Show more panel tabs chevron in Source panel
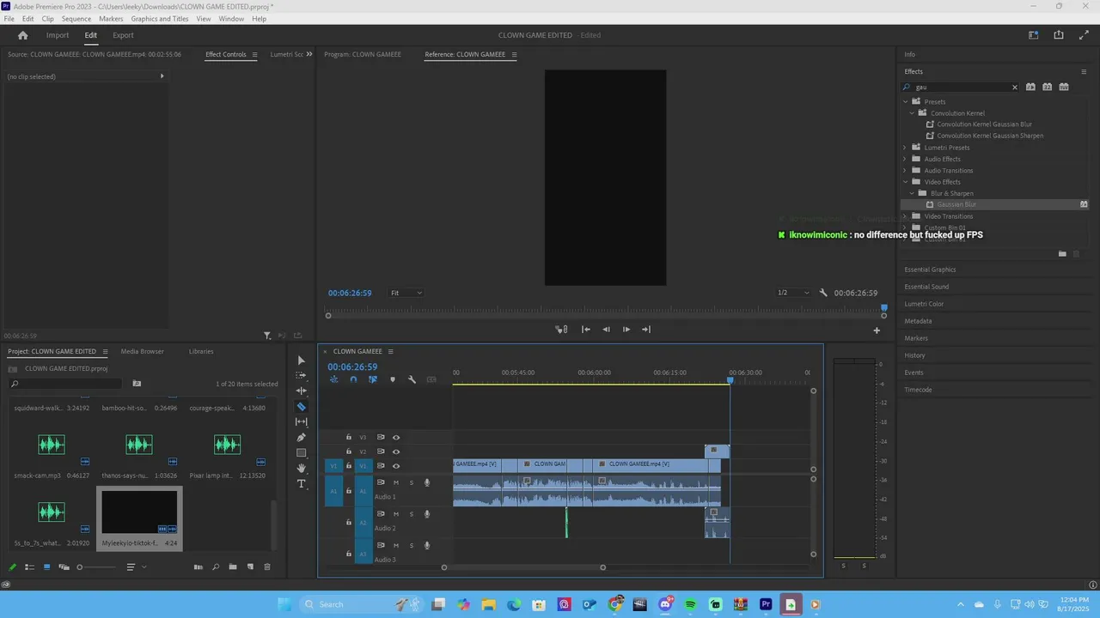This screenshot has width=1100, height=618. [309, 54]
